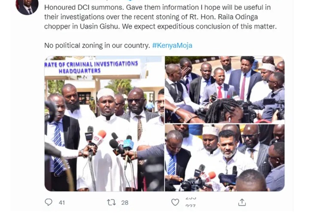Open the #KenyaMoja hashtag link

(172, 45)
